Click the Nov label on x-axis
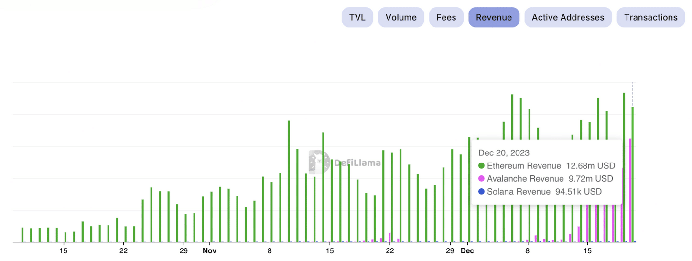The image size is (692, 261). click(209, 250)
